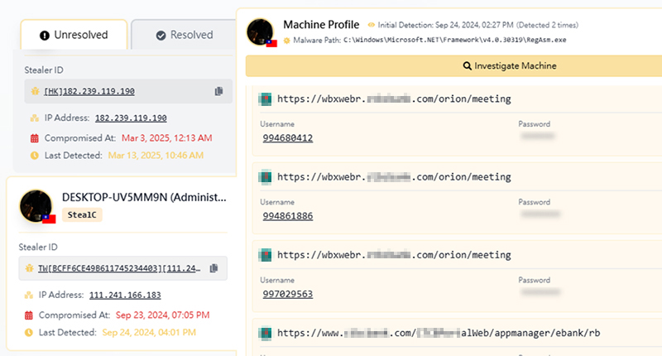The width and height of the screenshot is (662, 356).
Task: Click the Machine Profile avatar image
Action: [261, 31]
